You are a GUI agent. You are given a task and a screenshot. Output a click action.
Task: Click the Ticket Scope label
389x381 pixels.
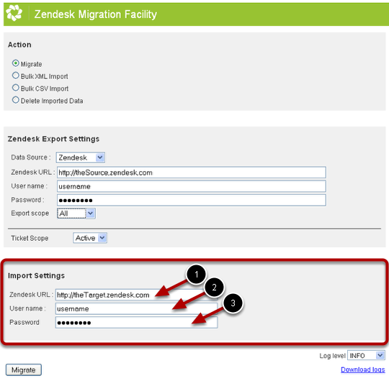tap(30, 238)
